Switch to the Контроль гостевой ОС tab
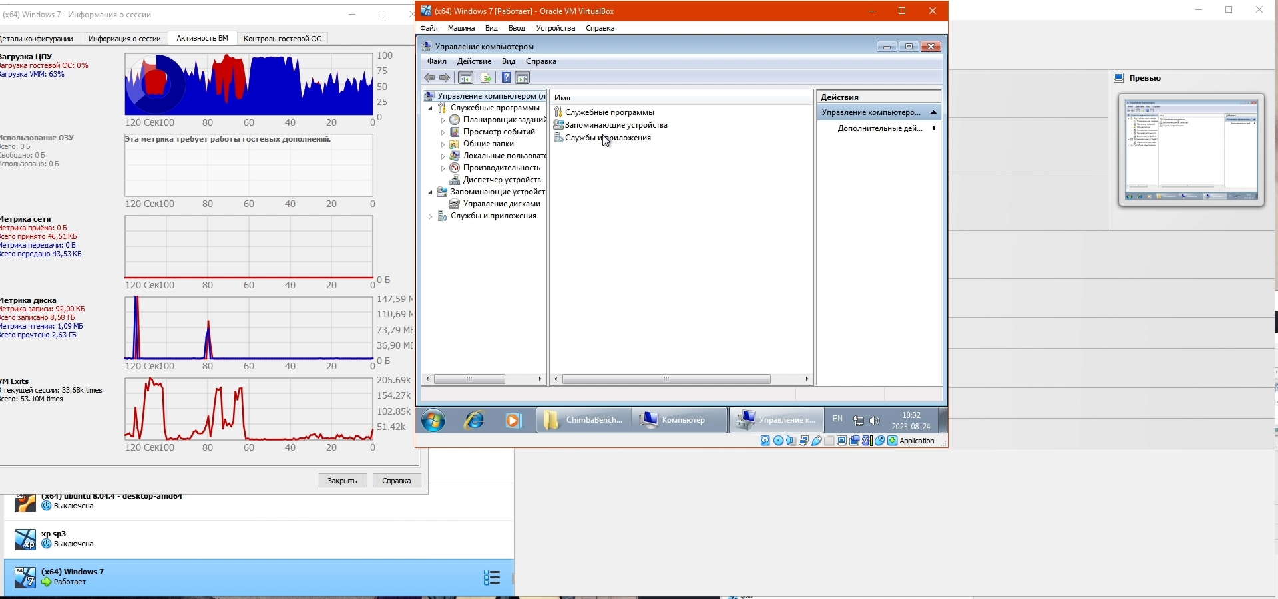1278x599 pixels. point(282,39)
